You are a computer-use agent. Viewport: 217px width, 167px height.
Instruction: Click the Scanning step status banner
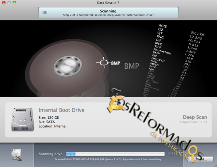(108, 13)
